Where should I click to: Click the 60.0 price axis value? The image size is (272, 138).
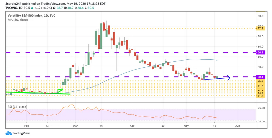261,46
